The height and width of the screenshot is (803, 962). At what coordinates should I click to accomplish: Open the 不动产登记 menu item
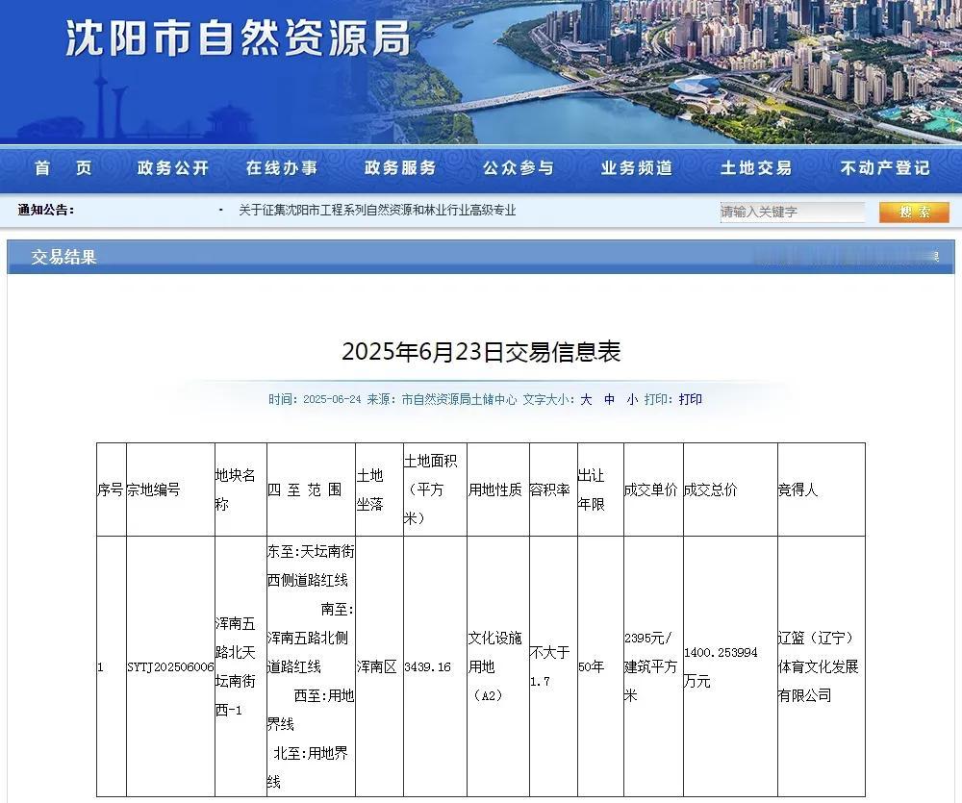[885, 168]
